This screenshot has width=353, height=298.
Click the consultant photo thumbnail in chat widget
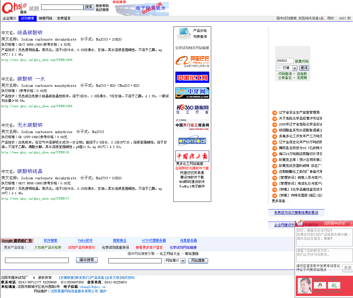[x=304, y=285]
